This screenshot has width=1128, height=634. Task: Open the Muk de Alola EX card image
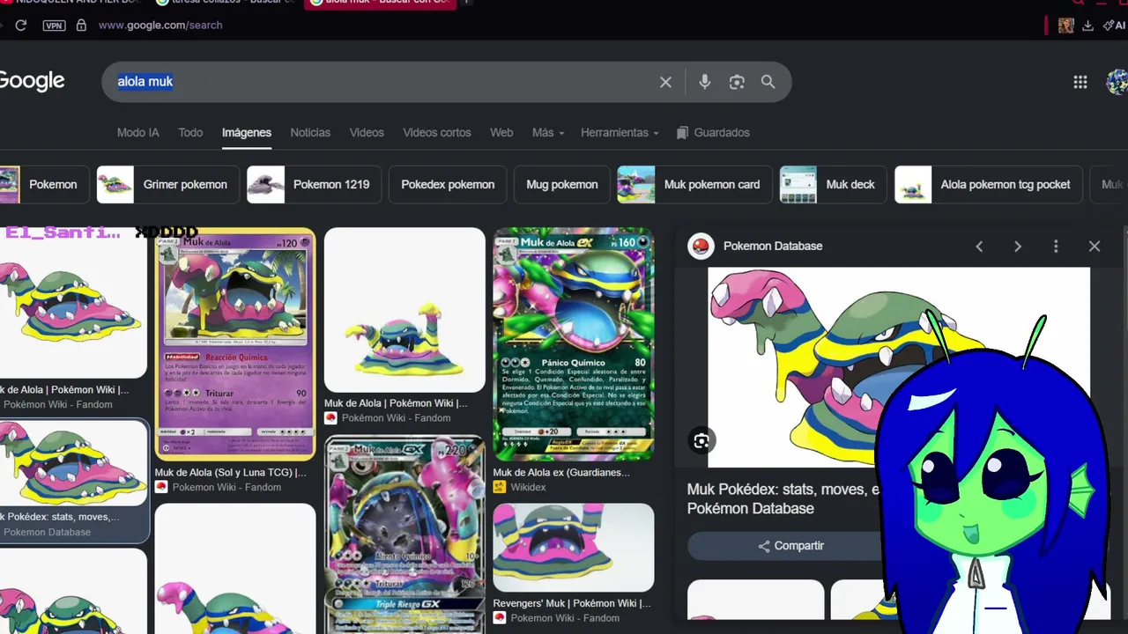click(574, 344)
